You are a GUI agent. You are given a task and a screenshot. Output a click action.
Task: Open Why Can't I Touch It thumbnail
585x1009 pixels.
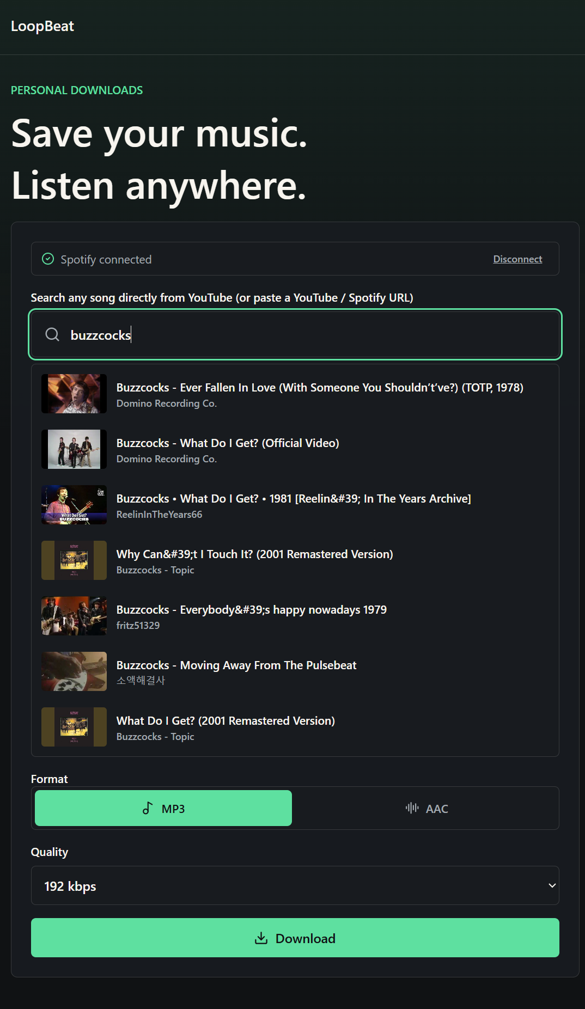click(74, 560)
